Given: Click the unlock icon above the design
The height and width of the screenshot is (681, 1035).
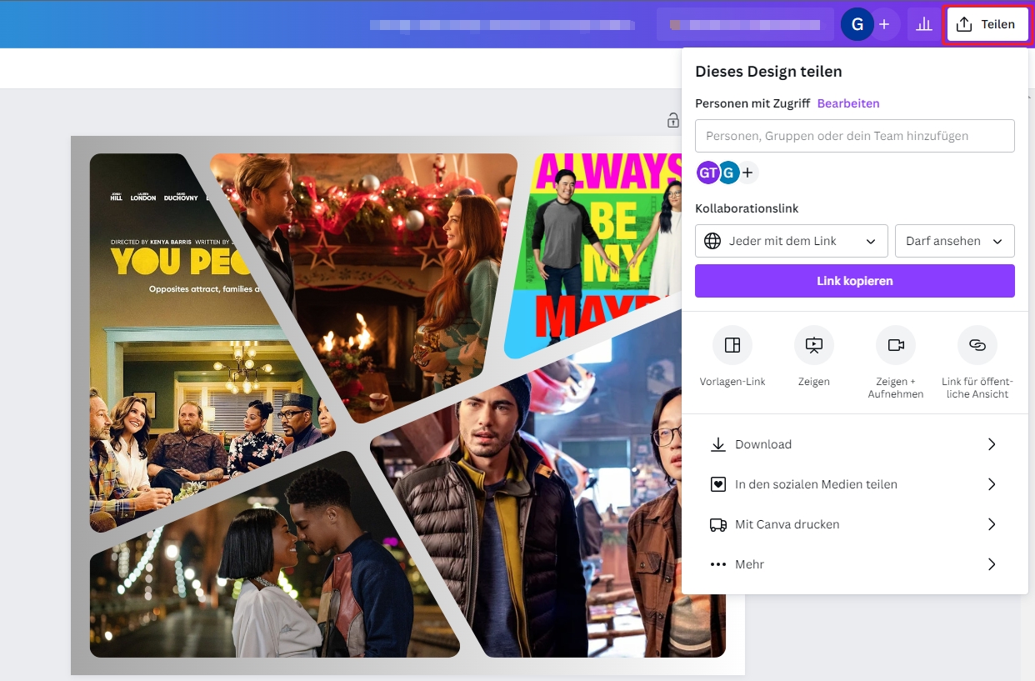Looking at the screenshot, I should (673, 121).
